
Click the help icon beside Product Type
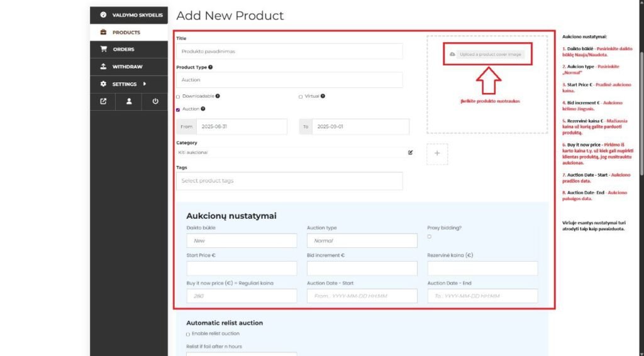click(x=210, y=67)
